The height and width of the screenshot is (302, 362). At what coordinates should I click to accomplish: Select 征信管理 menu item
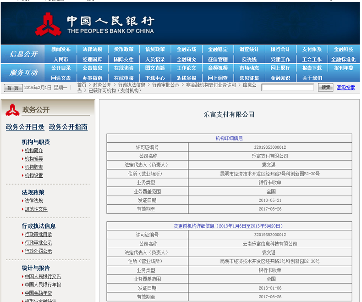218,59
